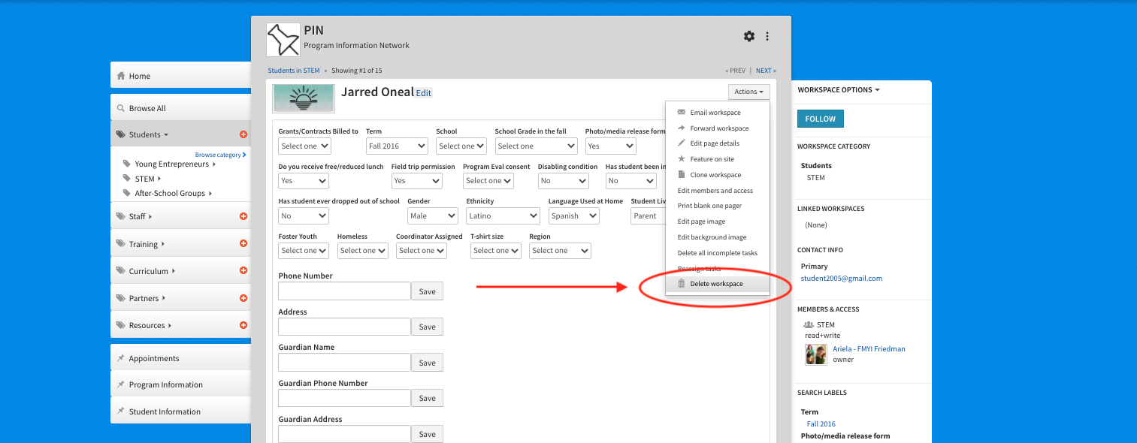The width and height of the screenshot is (1137, 443).
Task: Expand the Workspace Options menu
Action: [839, 89]
